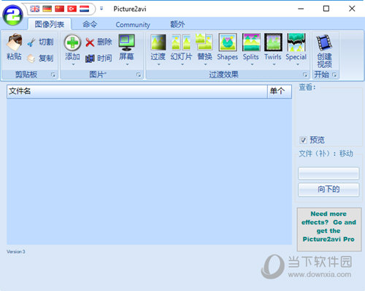Click the 文件名 column header
The height and width of the screenshot is (291, 365).
(137, 91)
